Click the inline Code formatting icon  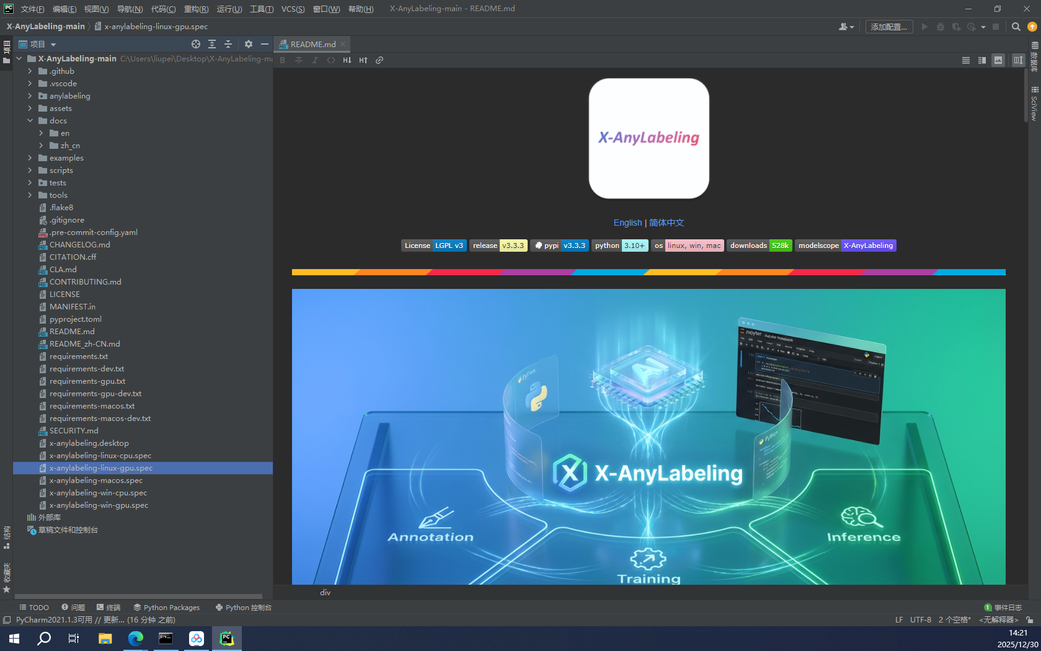click(x=331, y=60)
